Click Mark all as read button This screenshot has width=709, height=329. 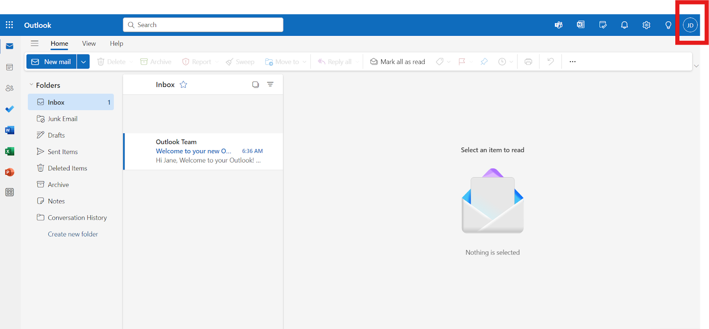397,62
